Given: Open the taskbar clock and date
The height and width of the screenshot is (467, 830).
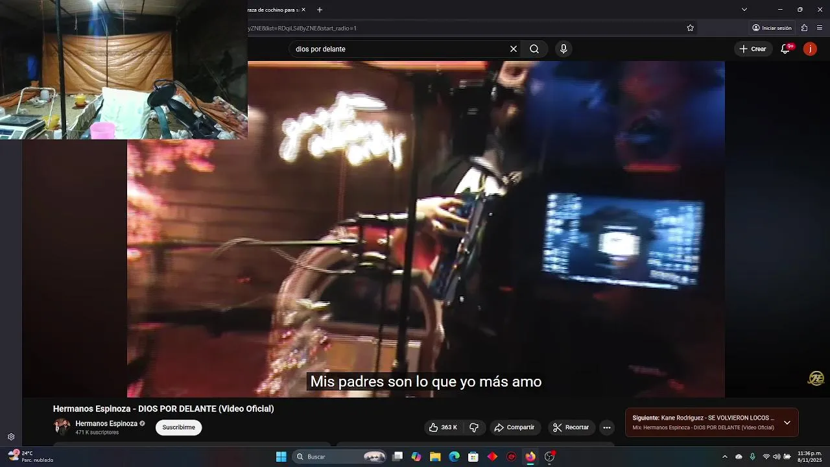Looking at the screenshot, I should click(810, 457).
